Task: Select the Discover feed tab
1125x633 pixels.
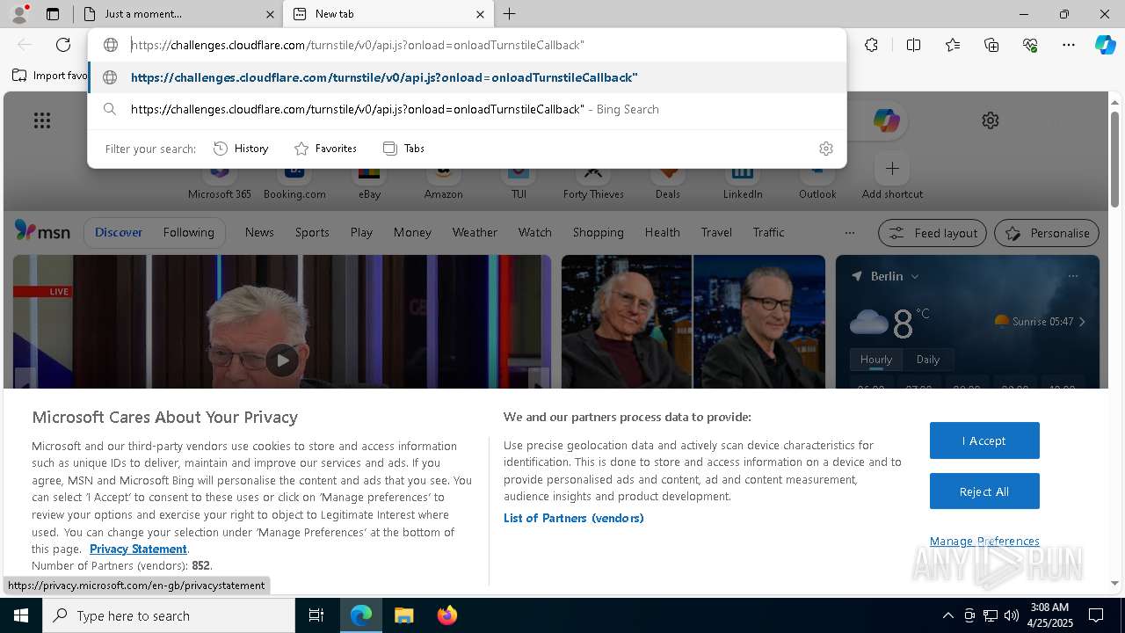Action: [x=119, y=232]
